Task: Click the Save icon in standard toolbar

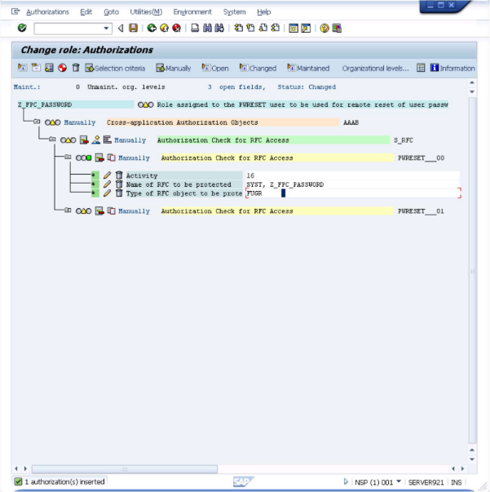Action: 134,28
